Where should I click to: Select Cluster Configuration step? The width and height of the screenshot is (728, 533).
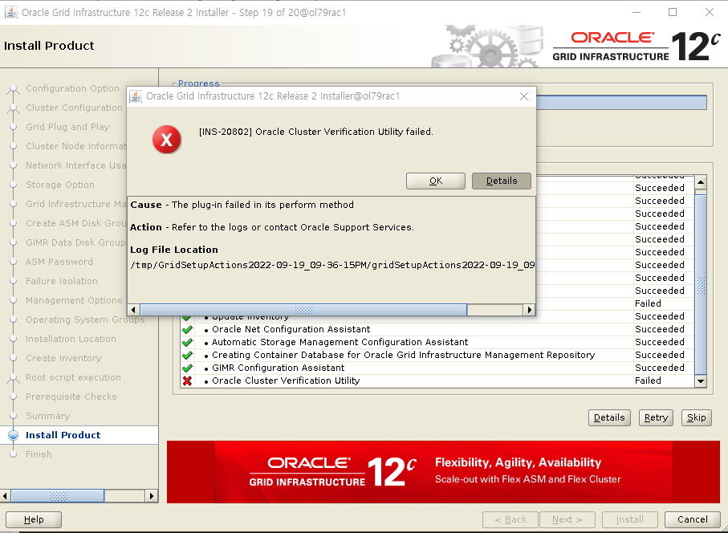(74, 108)
